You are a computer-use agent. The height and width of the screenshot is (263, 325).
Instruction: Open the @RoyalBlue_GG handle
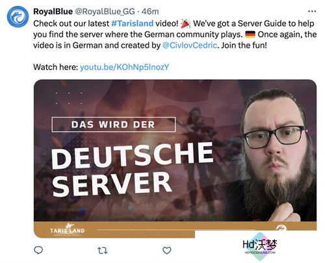pyautogui.click(x=105, y=12)
